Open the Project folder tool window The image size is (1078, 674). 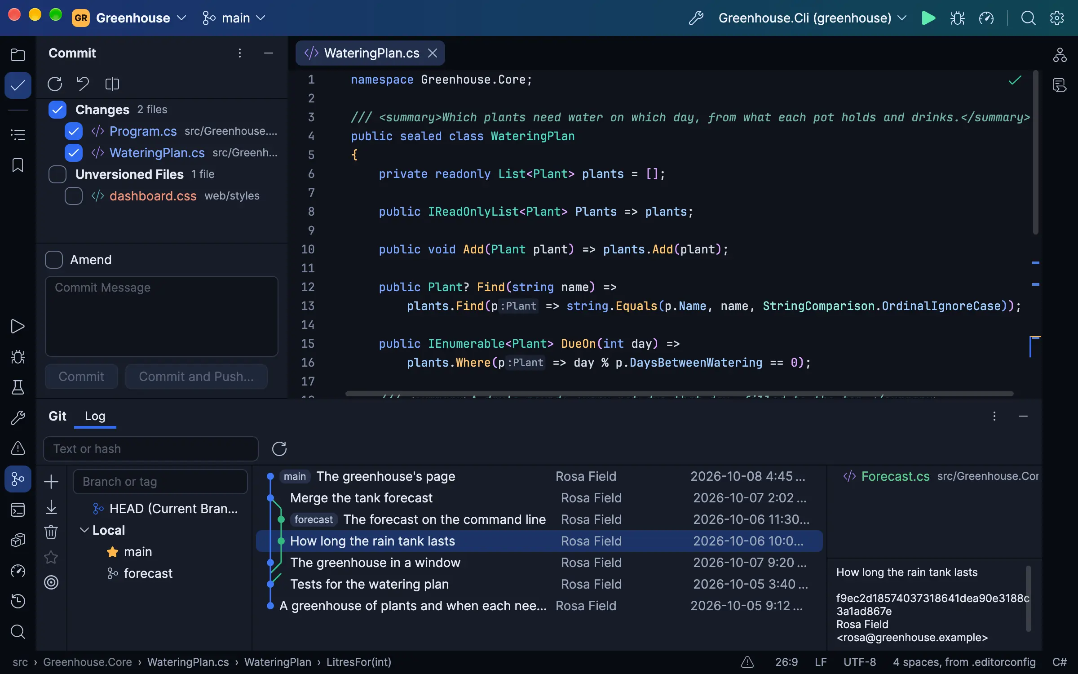point(18,55)
